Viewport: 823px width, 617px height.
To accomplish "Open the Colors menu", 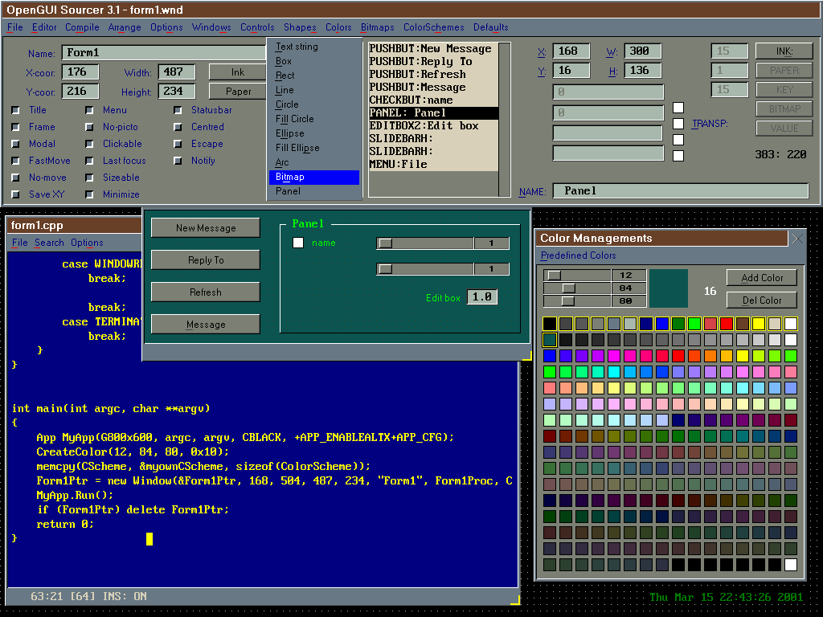I will [338, 27].
